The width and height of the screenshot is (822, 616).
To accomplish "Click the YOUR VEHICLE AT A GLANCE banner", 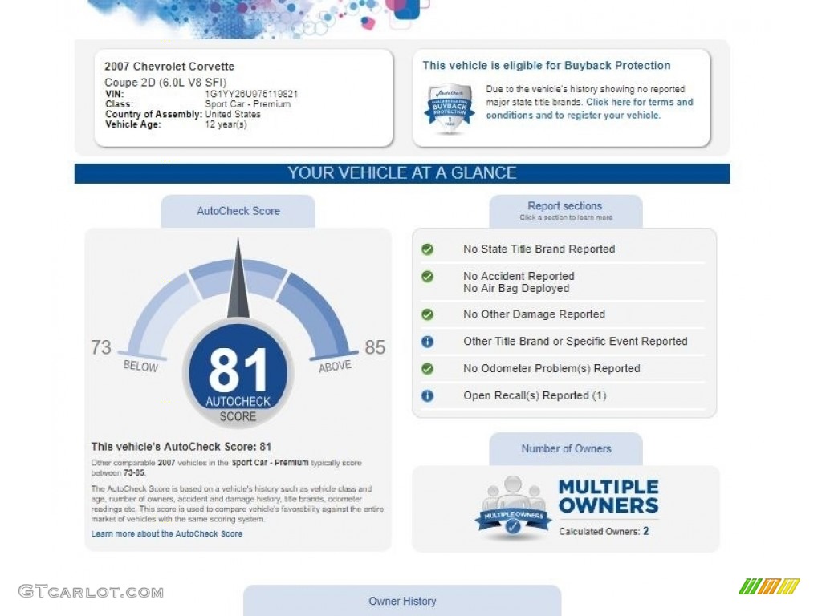I will [x=402, y=173].
